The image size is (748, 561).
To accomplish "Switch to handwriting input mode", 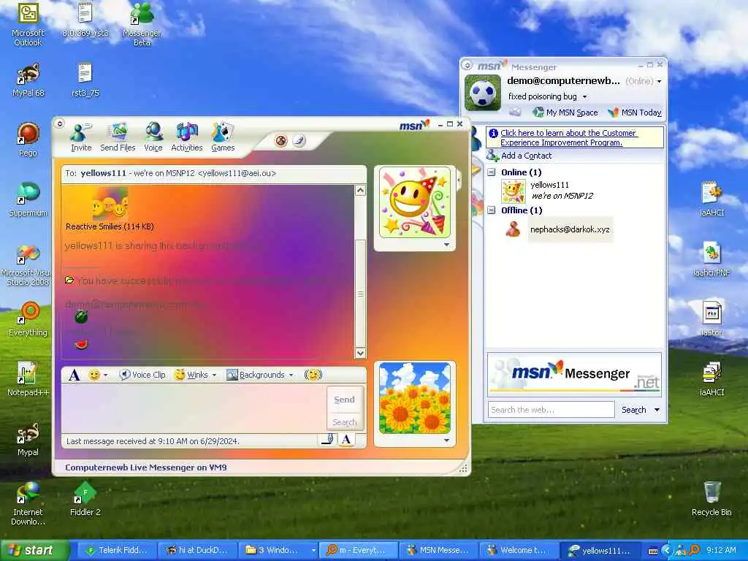I will 327,439.
